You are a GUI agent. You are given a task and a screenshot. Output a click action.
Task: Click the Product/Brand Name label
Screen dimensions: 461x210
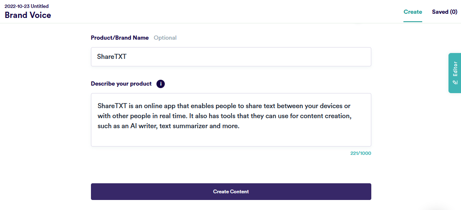pos(120,38)
